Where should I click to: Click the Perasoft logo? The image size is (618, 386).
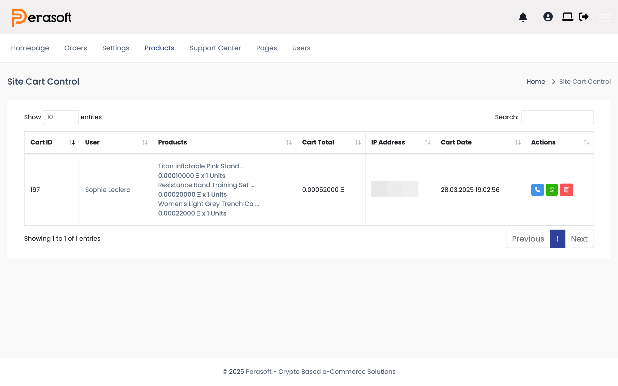[41, 17]
